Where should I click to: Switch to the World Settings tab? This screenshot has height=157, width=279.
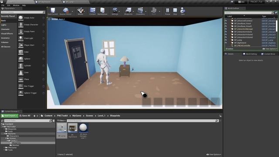(250, 54)
